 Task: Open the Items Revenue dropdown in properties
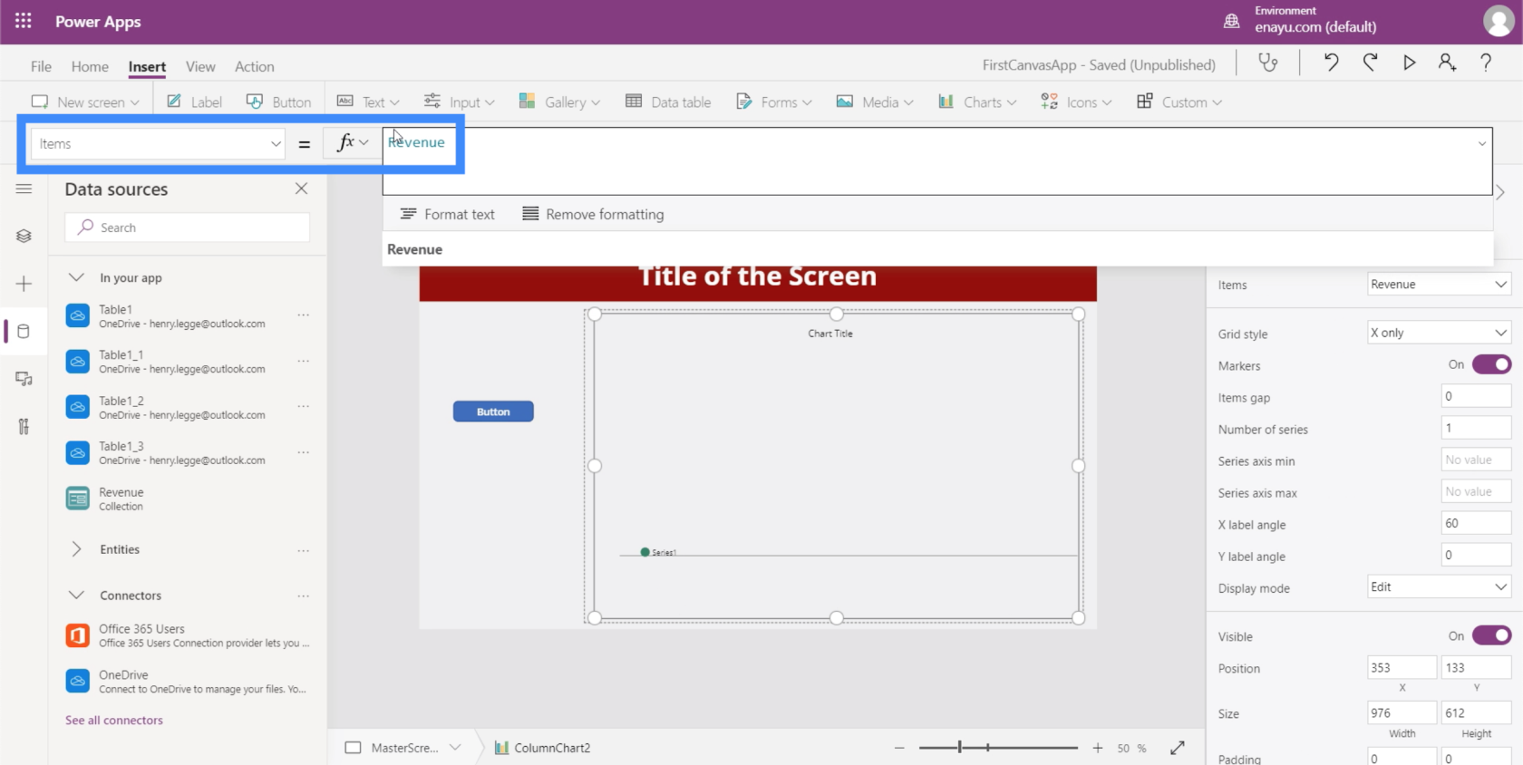(x=1439, y=284)
